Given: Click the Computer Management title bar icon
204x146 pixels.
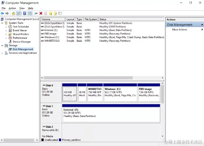Looking at the screenshot, I should (x=3, y=3).
